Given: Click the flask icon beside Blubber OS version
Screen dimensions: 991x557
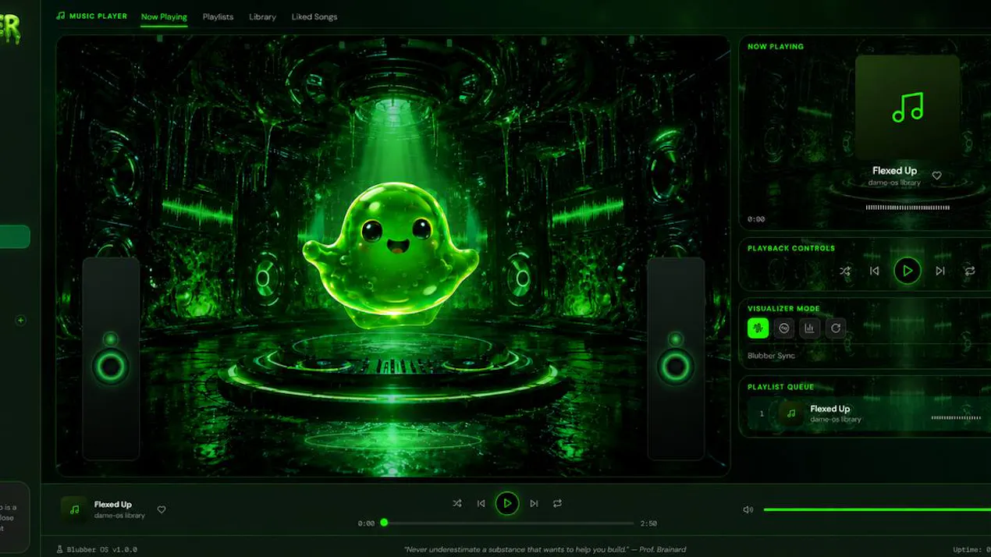Looking at the screenshot, I should [x=60, y=549].
